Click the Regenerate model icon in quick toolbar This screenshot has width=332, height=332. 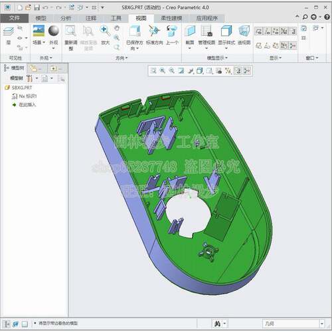pos(72,7)
